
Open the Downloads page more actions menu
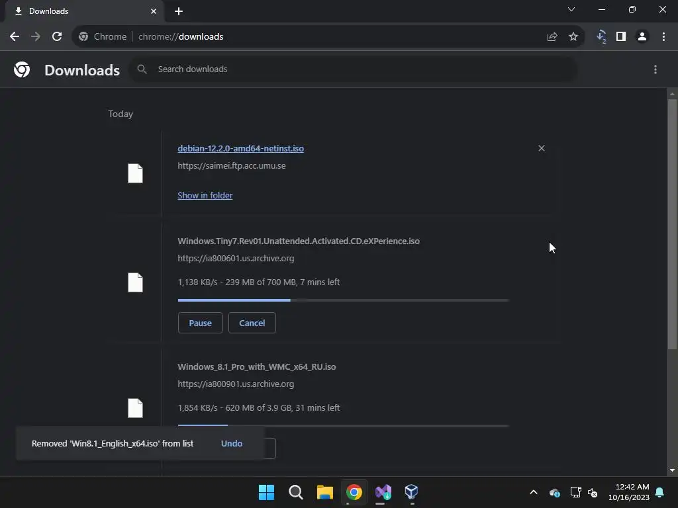655,69
